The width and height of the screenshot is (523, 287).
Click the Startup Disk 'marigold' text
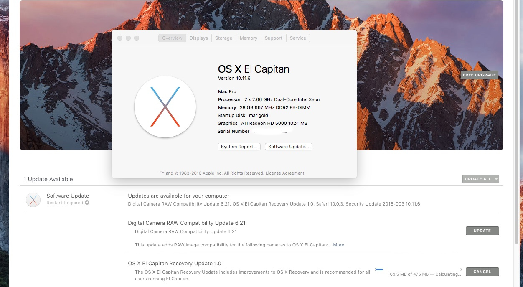pos(259,115)
